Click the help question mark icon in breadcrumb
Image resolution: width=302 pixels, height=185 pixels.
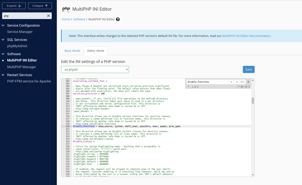118,19
